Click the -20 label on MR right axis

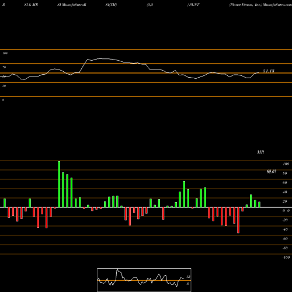click(x=285, y=220)
